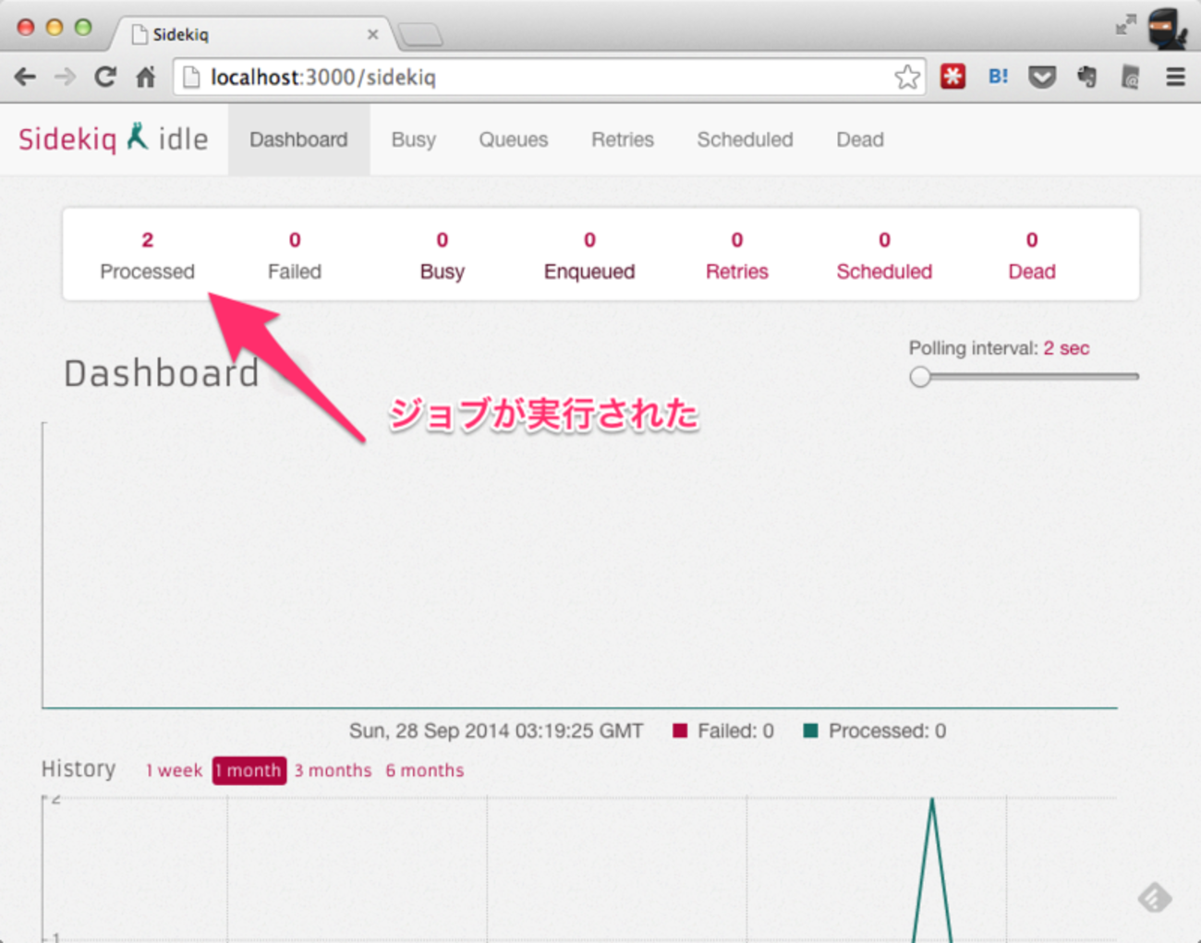
Task: Open the Pocket extension icon
Action: point(1042,78)
